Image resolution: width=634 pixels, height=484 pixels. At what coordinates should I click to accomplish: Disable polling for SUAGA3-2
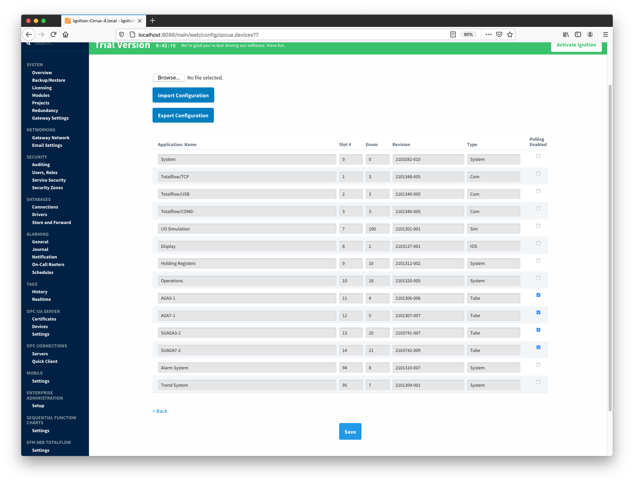pyautogui.click(x=538, y=330)
